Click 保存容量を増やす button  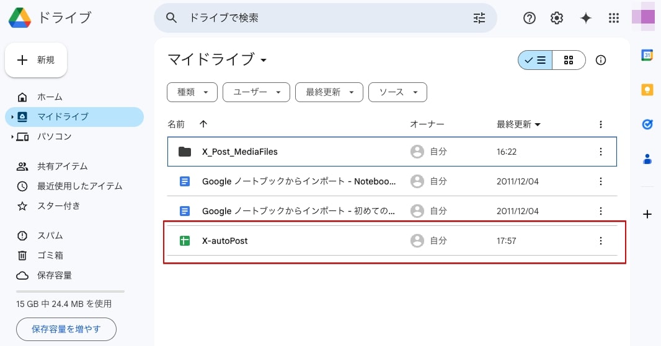point(66,329)
